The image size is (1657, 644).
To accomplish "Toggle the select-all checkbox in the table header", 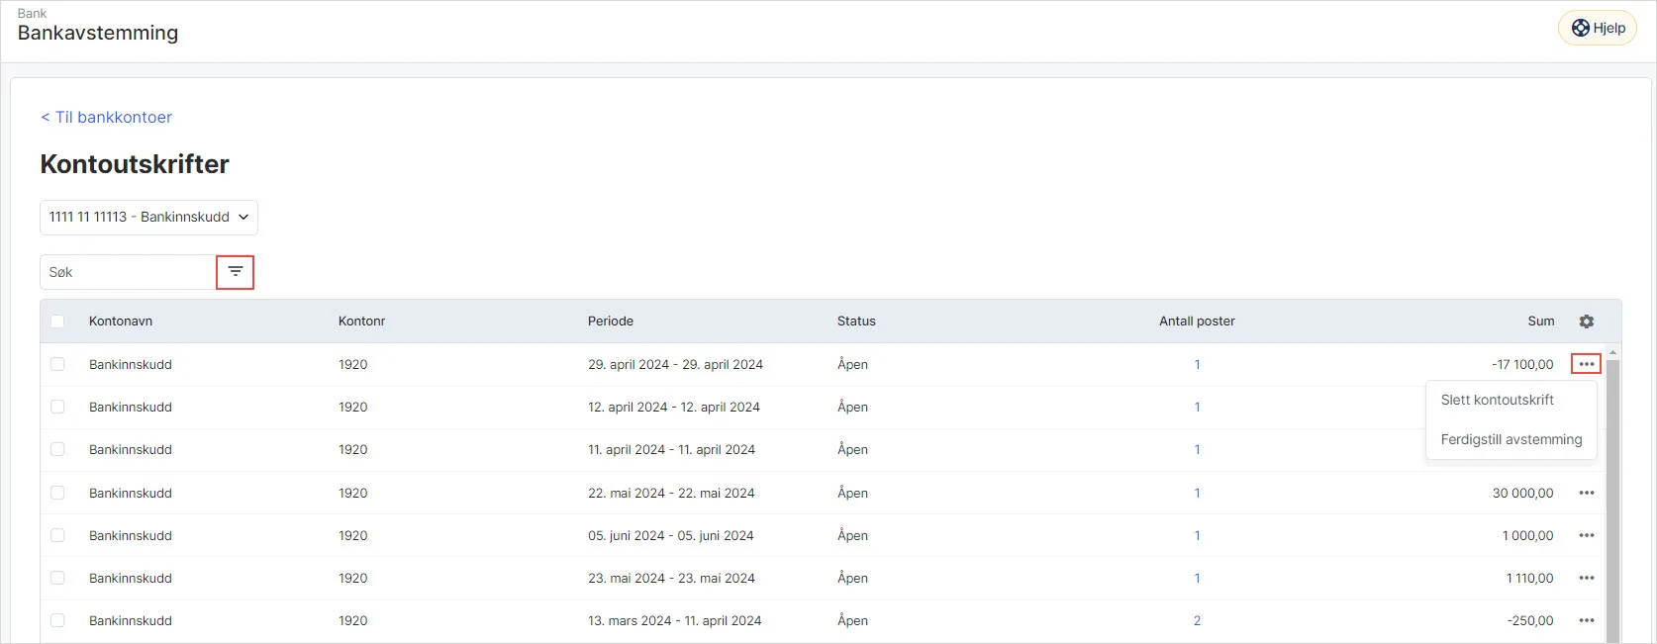I will coord(57,322).
